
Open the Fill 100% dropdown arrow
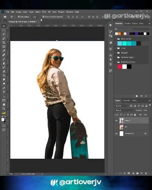pos(149,115)
